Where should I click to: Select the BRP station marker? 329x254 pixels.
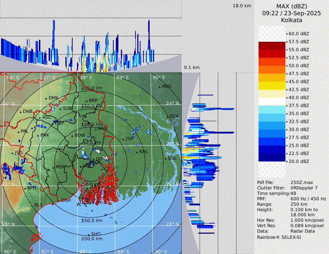[86, 101]
